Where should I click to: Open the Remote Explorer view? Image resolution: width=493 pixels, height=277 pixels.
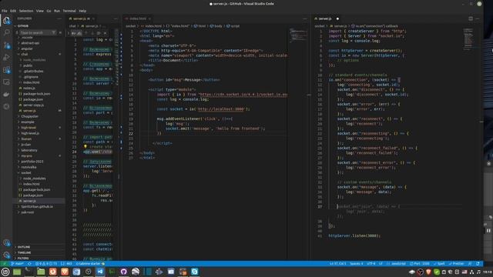tap(6, 82)
